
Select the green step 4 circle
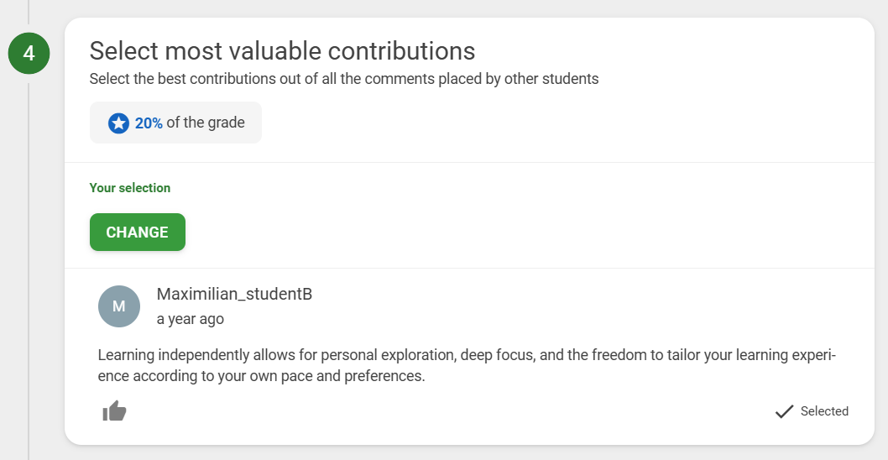tap(29, 53)
